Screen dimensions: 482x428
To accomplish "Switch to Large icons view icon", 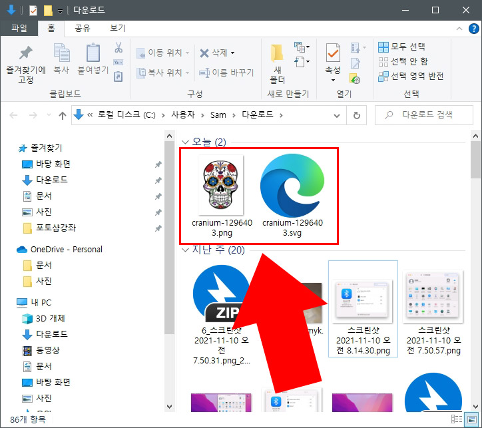I will (x=471, y=419).
